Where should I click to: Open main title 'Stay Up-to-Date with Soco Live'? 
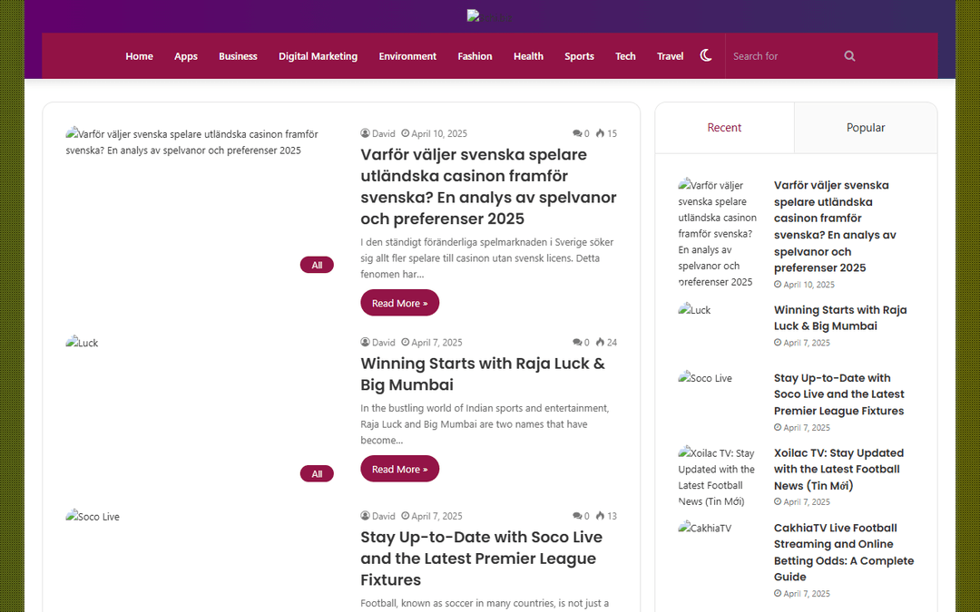coord(481,559)
